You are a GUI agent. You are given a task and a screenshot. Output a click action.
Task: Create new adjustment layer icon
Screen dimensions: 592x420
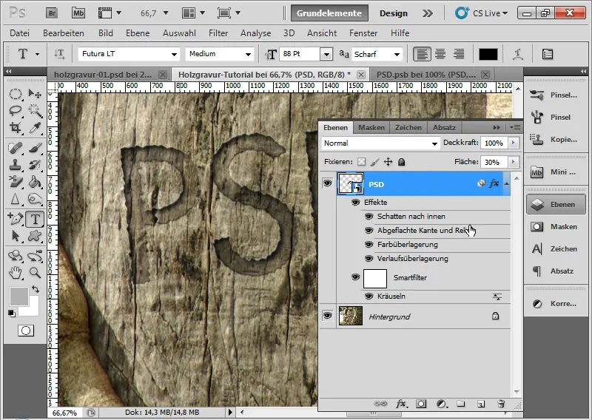[441, 404]
